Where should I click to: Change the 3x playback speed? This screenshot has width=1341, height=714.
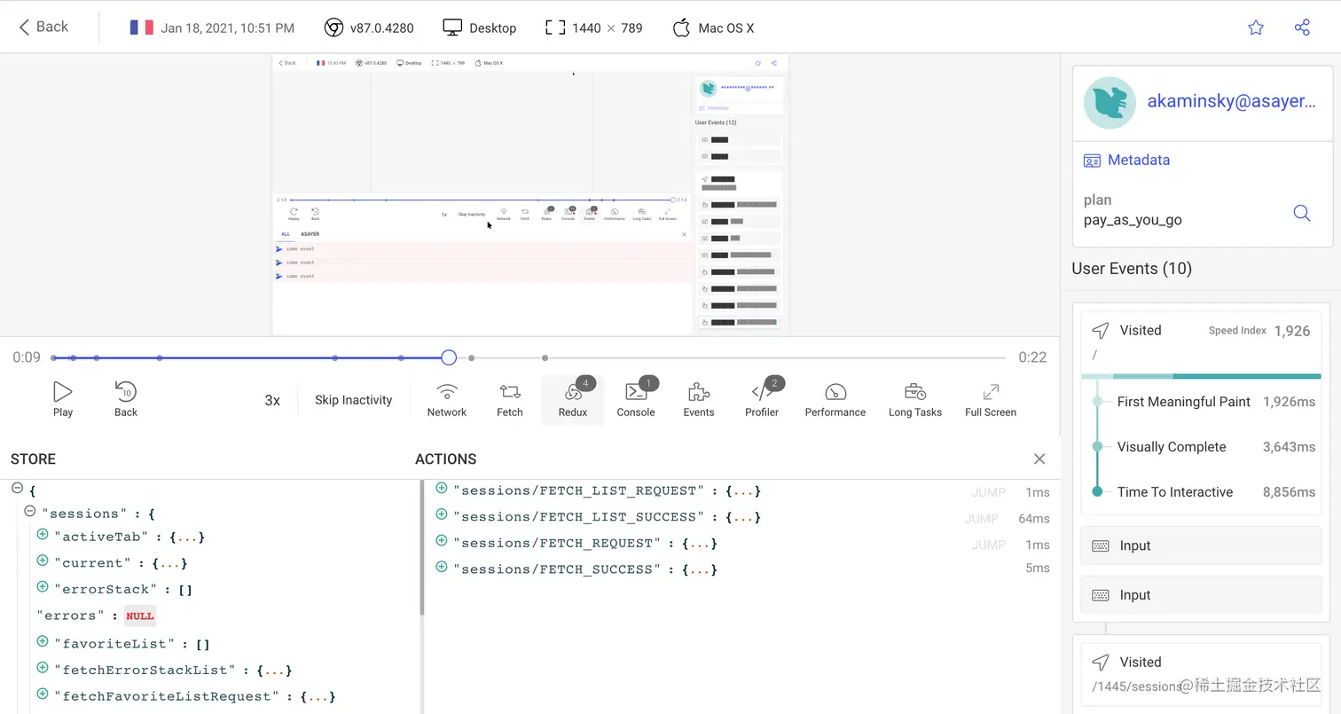(x=272, y=400)
